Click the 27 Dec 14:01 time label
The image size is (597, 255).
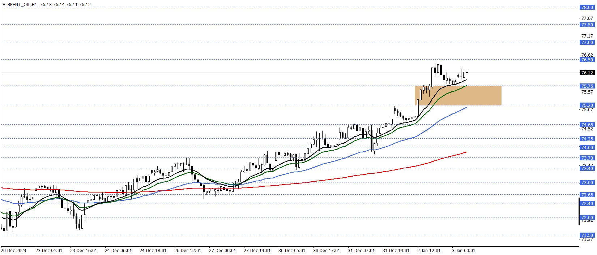tap(257, 250)
